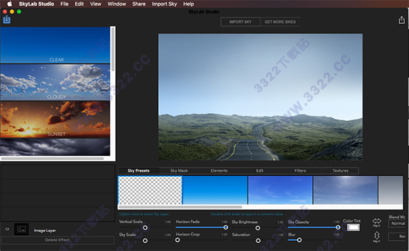The height and width of the screenshot is (251, 409).
Task: Select the grey gradient sky preset
Action: (391, 190)
